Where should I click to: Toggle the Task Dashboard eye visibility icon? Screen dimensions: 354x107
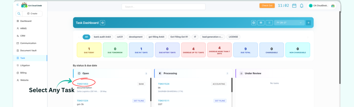coord(103,23)
